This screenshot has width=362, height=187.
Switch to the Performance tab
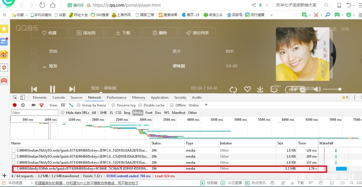(x=117, y=98)
